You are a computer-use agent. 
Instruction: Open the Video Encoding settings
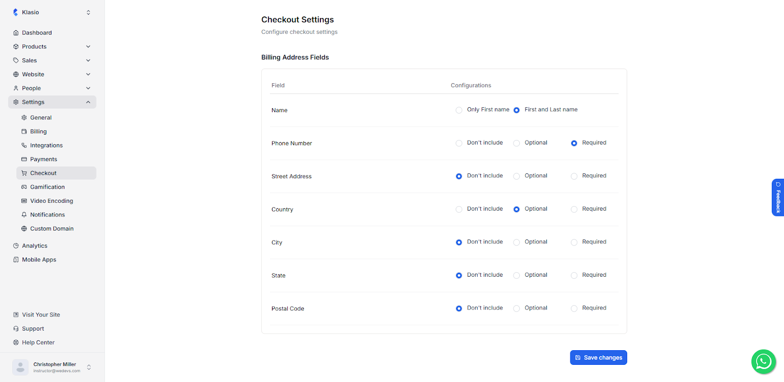[x=51, y=201]
